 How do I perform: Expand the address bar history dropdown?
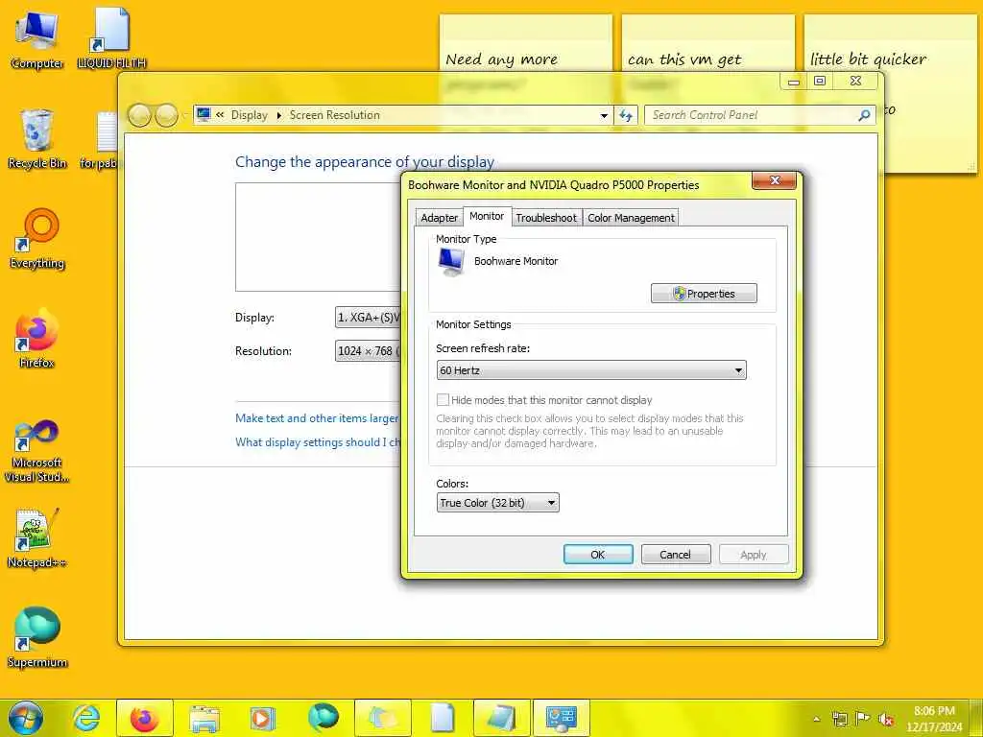604,115
